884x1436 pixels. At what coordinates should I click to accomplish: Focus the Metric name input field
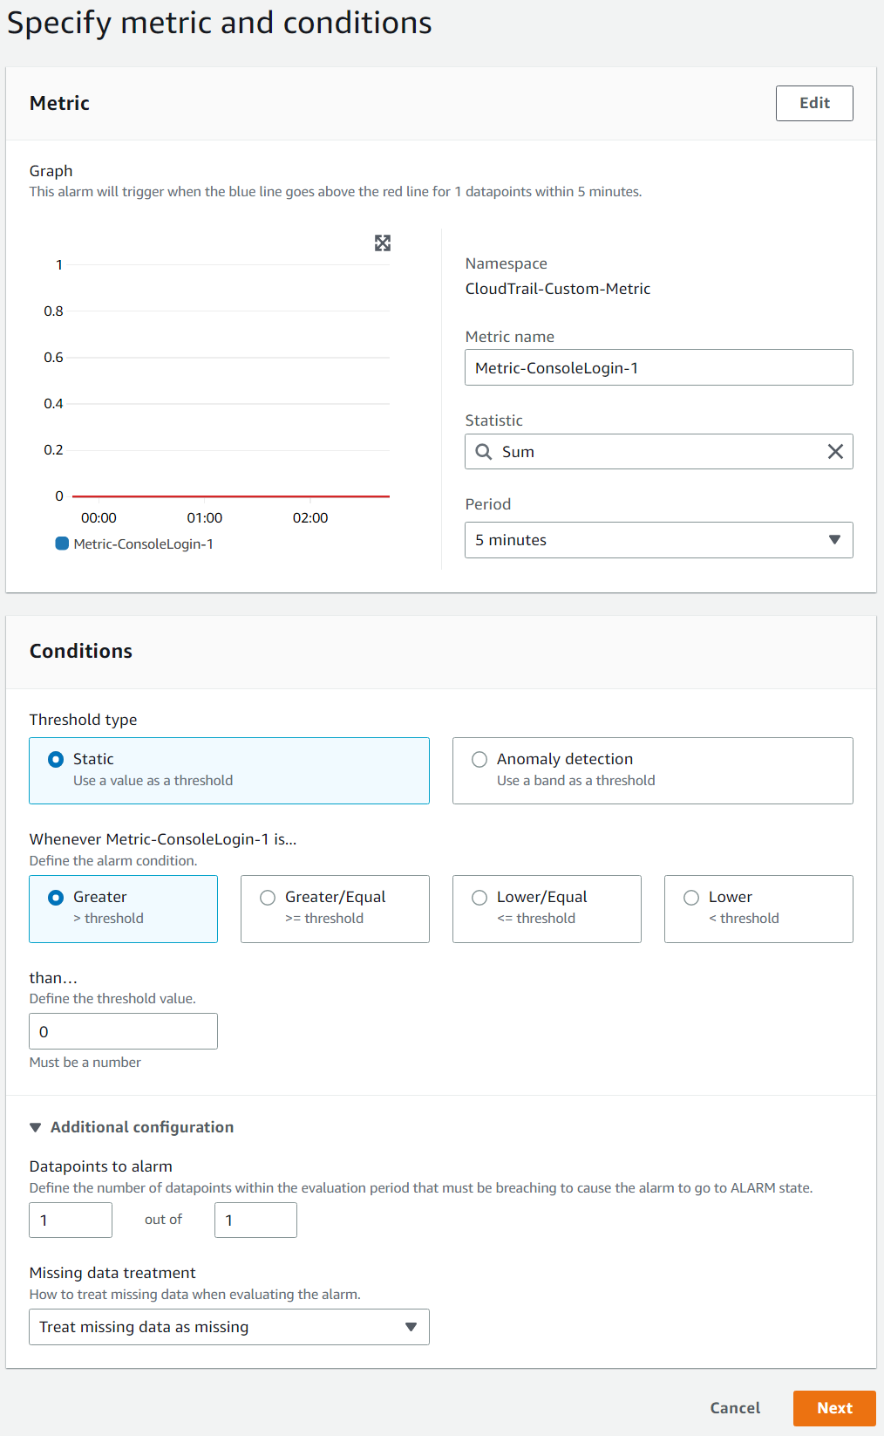pyautogui.click(x=658, y=368)
